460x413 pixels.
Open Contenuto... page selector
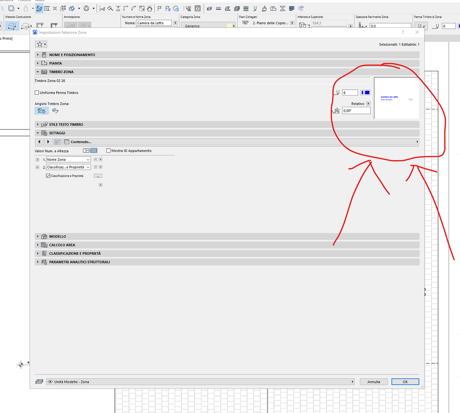click(241, 142)
